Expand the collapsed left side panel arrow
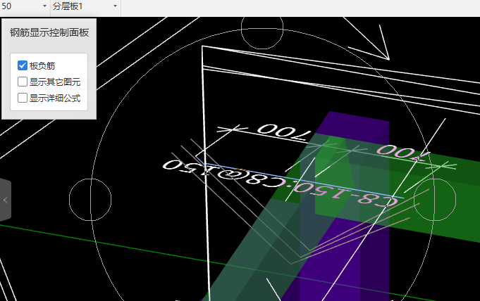This screenshot has height=301, width=480. pyautogui.click(x=5, y=200)
